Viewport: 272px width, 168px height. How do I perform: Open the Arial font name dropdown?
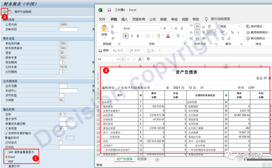(161, 28)
